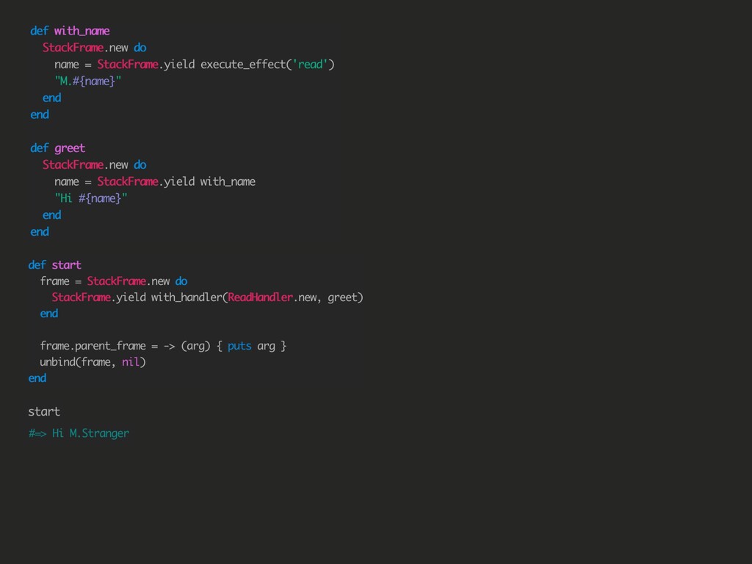Click the "M.#{name}" string line

coord(88,81)
